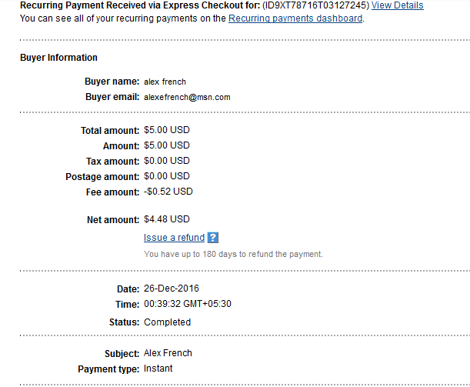Click the 180 days refund notice text

(233, 254)
